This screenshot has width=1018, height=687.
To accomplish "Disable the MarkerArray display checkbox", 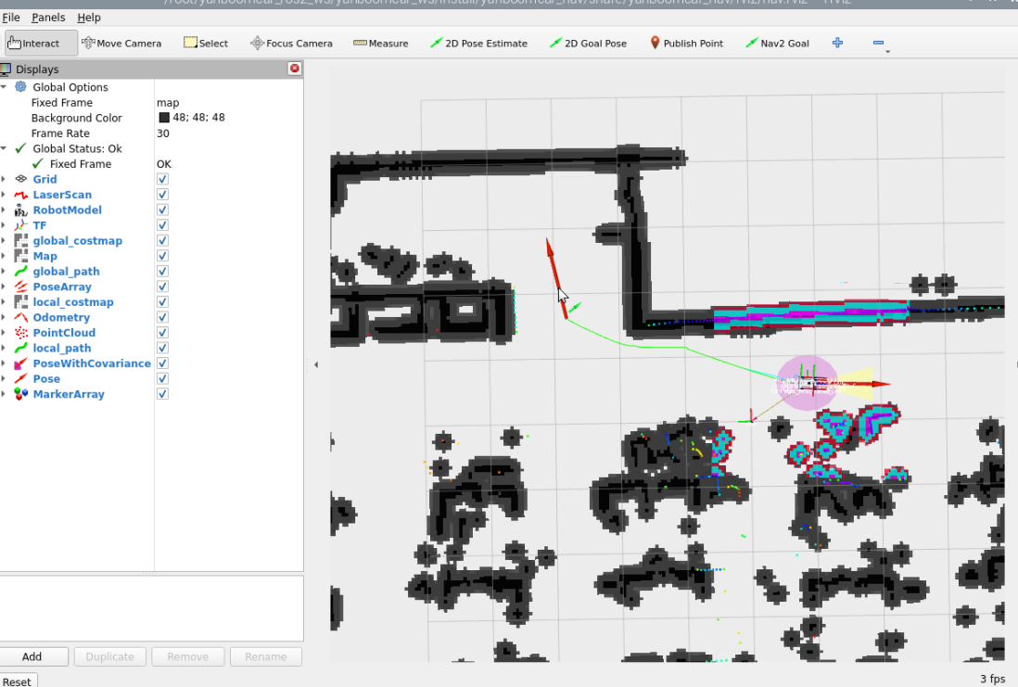I will pyautogui.click(x=162, y=394).
